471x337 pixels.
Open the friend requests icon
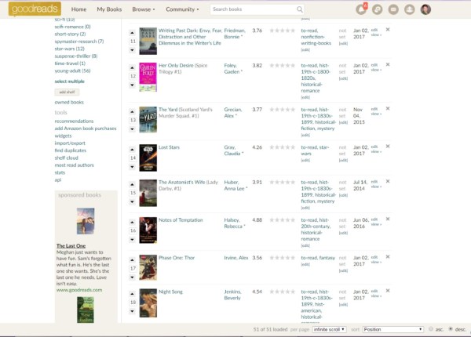click(x=409, y=9)
